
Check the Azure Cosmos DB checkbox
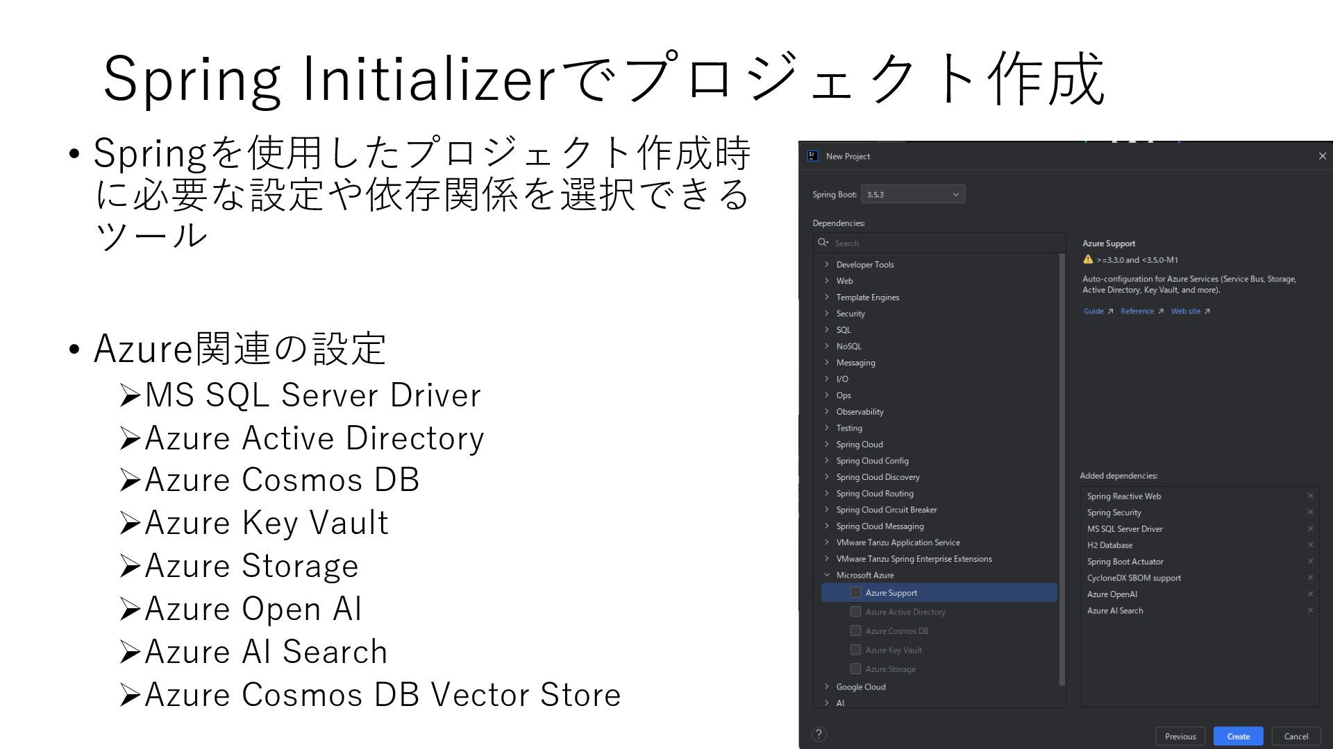[855, 630]
